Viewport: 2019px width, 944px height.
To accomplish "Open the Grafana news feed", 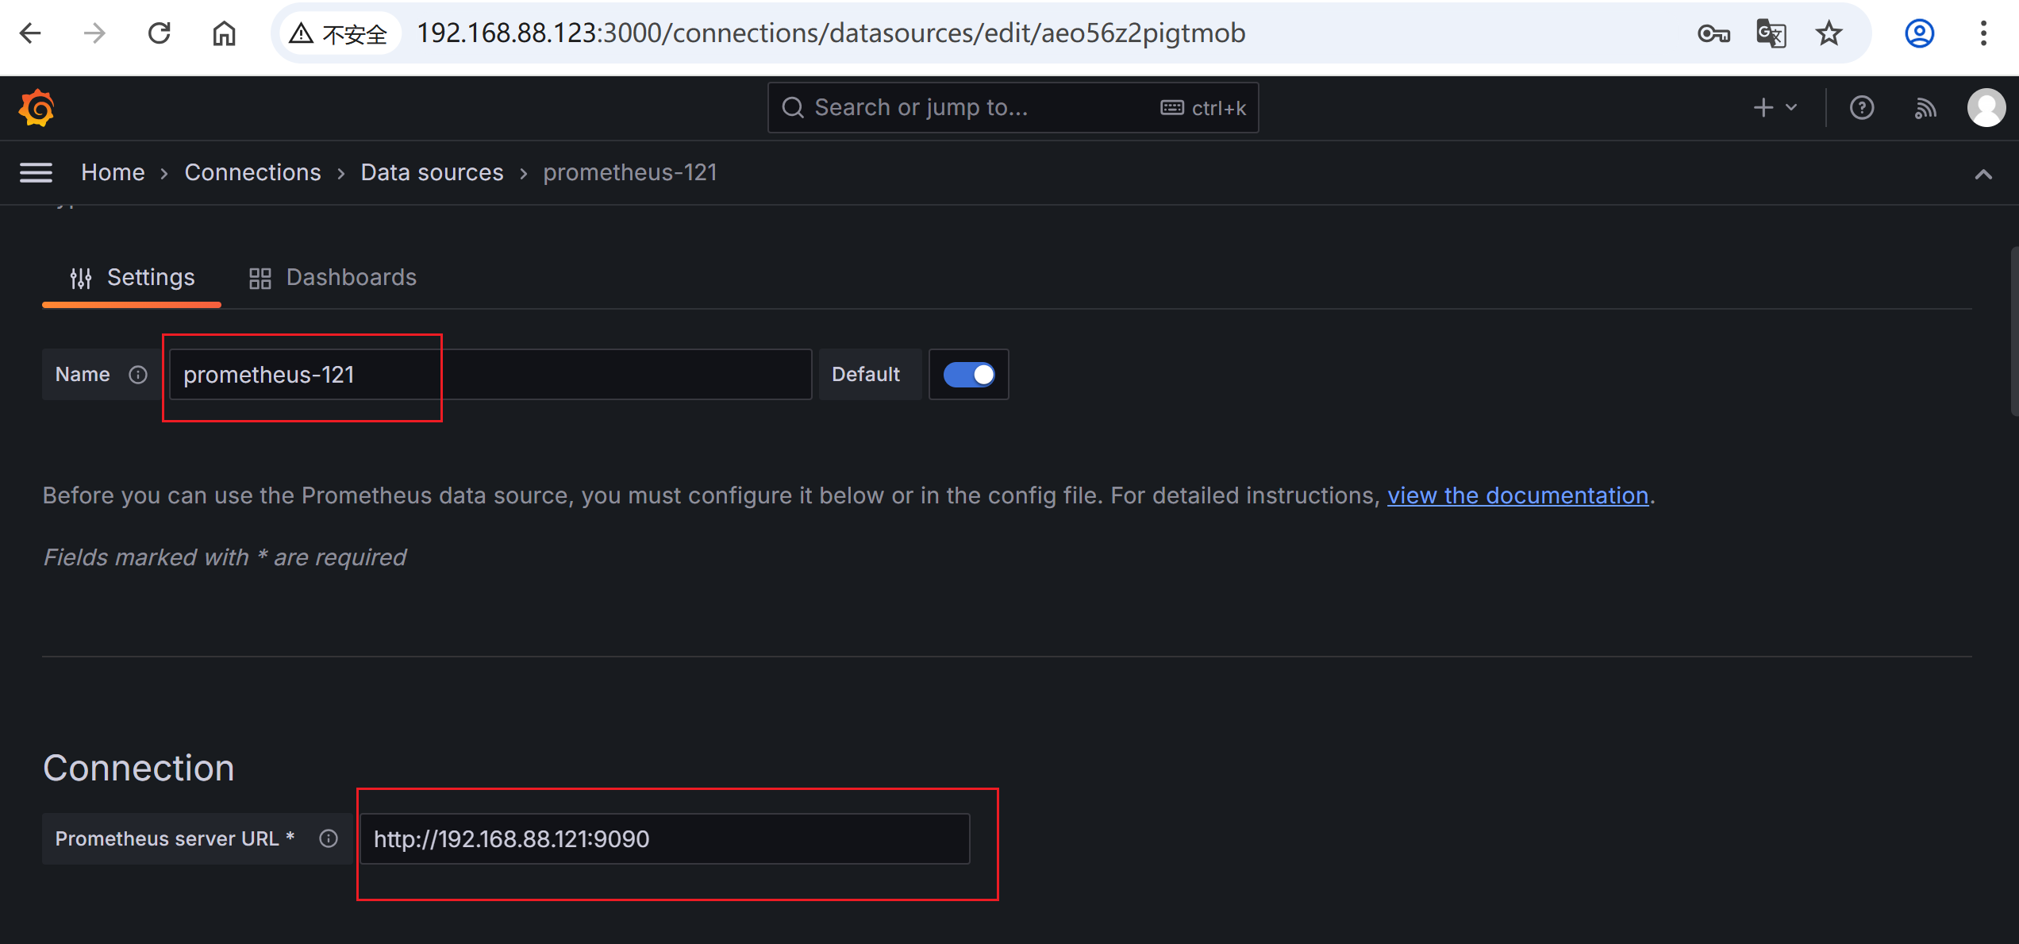I will (x=1925, y=108).
